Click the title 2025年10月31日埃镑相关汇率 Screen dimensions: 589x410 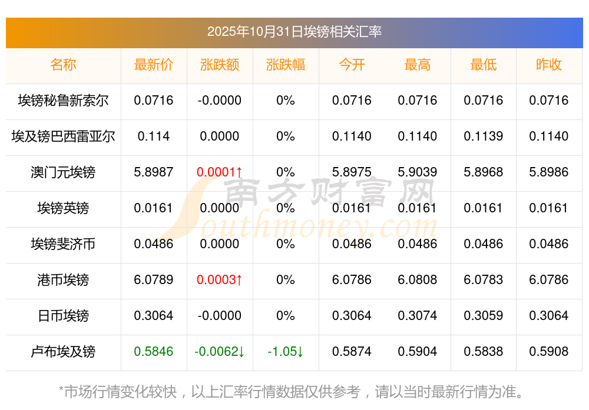[294, 32]
